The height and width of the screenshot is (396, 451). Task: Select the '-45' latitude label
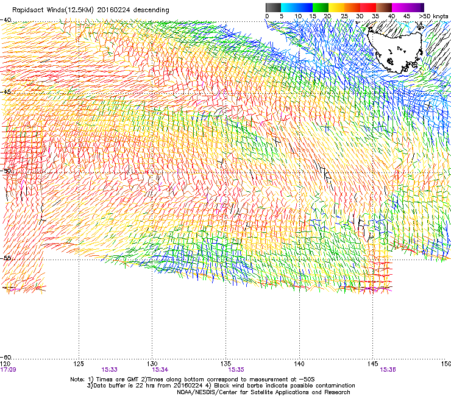pyautogui.click(x=5, y=92)
